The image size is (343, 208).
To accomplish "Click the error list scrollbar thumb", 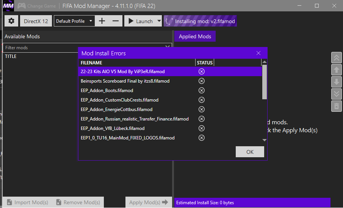I will [x=264, y=82].
